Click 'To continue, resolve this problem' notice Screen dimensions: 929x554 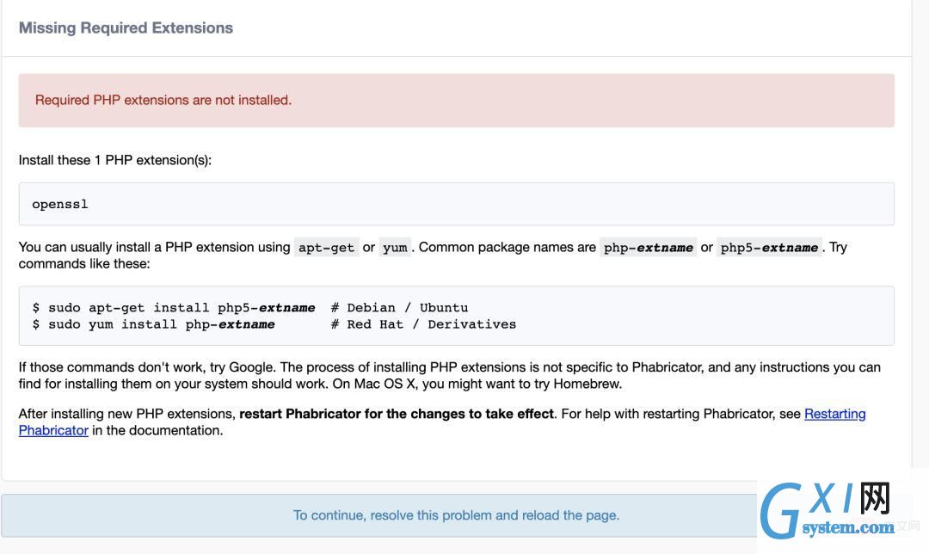point(456,515)
